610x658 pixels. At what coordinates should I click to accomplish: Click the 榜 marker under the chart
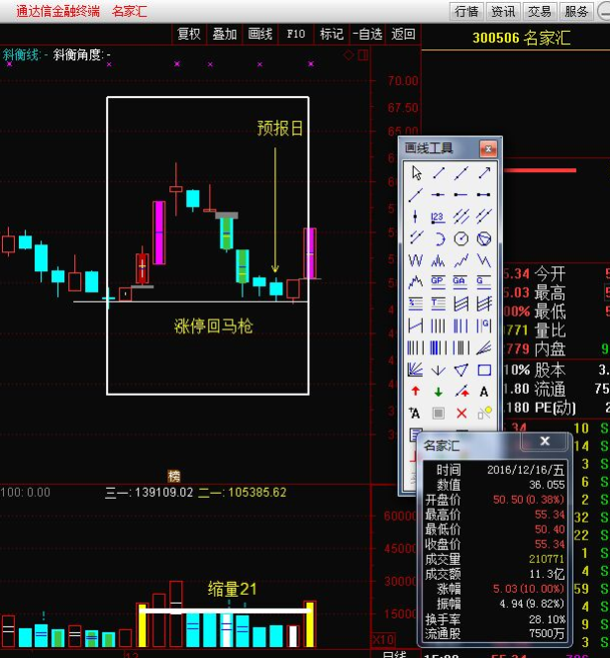coord(174,476)
